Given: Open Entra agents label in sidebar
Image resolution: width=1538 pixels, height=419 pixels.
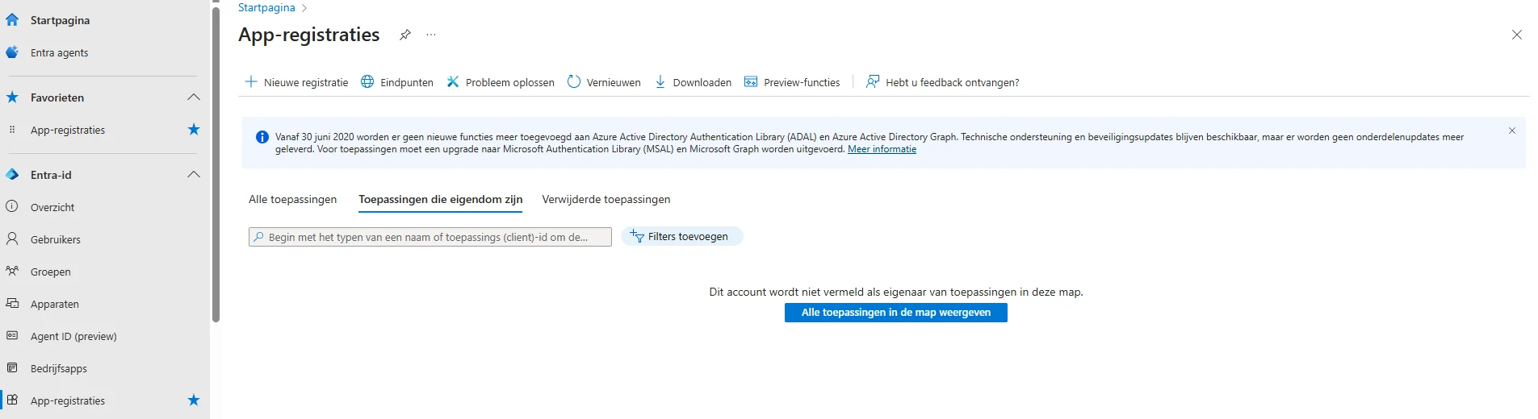Looking at the screenshot, I should (x=60, y=52).
